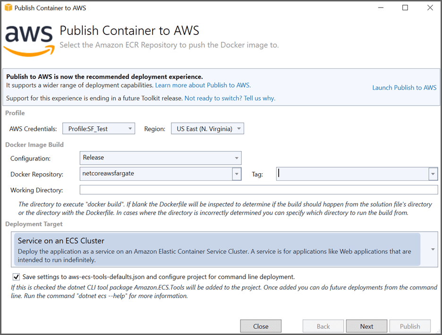Click inside the Working Directory field
442x335 pixels.
click(x=189, y=190)
